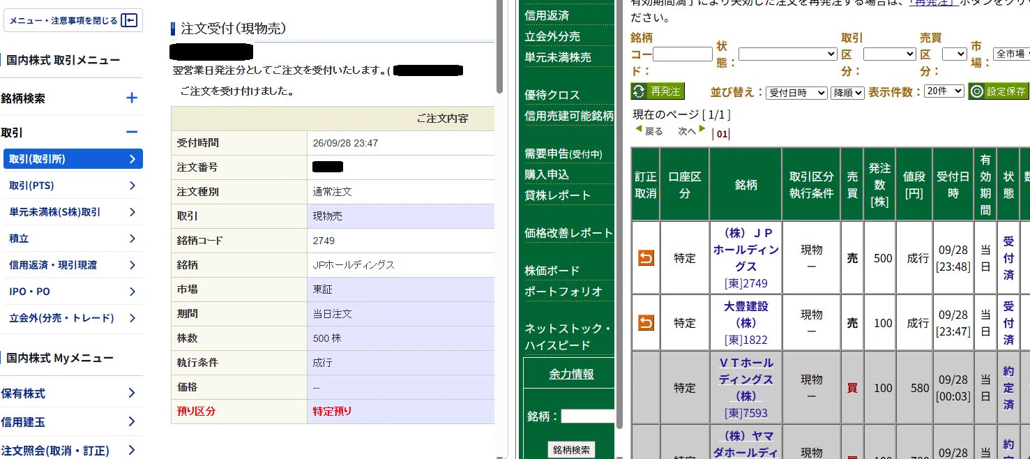
Task: Click chevron arrow next to 保有株式
Action: click(132, 393)
